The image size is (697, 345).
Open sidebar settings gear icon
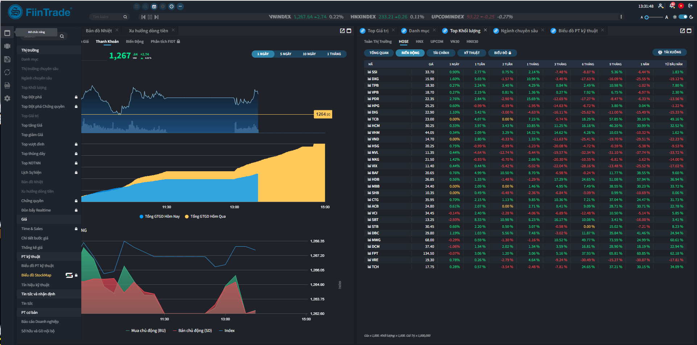coord(7,98)
